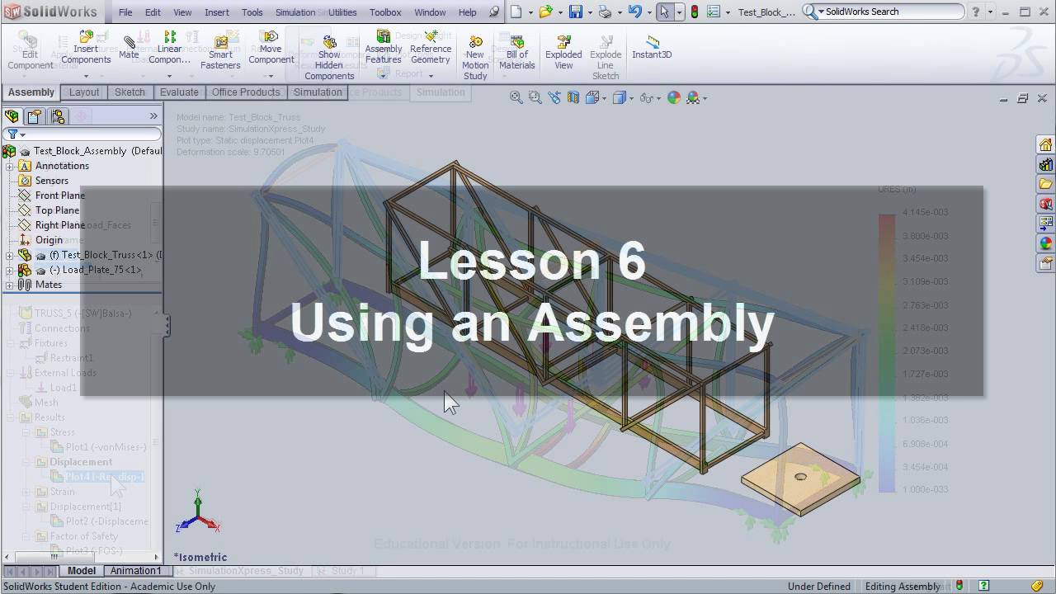Open the Design Library pane

pos(1045,164)
